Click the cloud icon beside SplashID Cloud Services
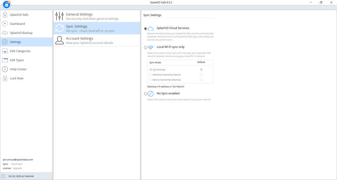 [x=151, y=28]
